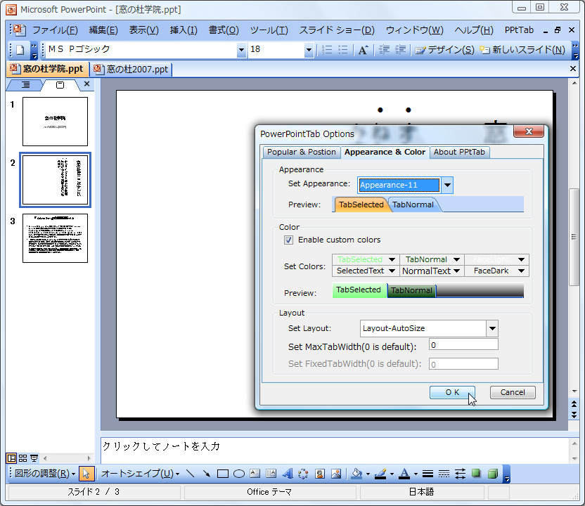Insert WordArt from the drawing toolbar
The image size is (585, 506).
coord(288,474)
